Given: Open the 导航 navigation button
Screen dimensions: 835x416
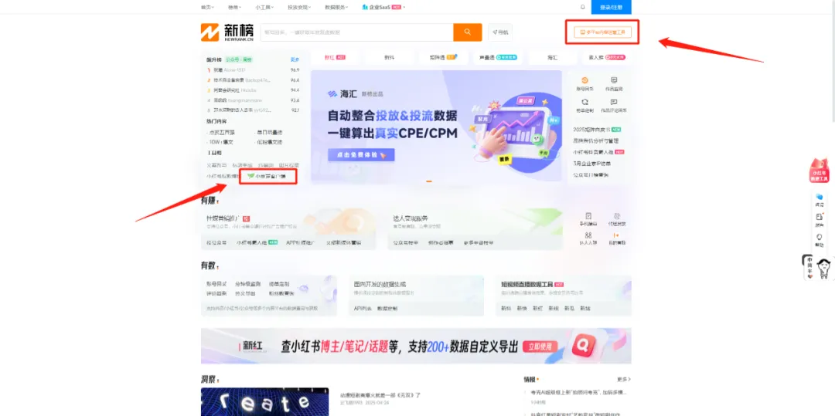Looking at the screenshot, I should tap(500, 32).
